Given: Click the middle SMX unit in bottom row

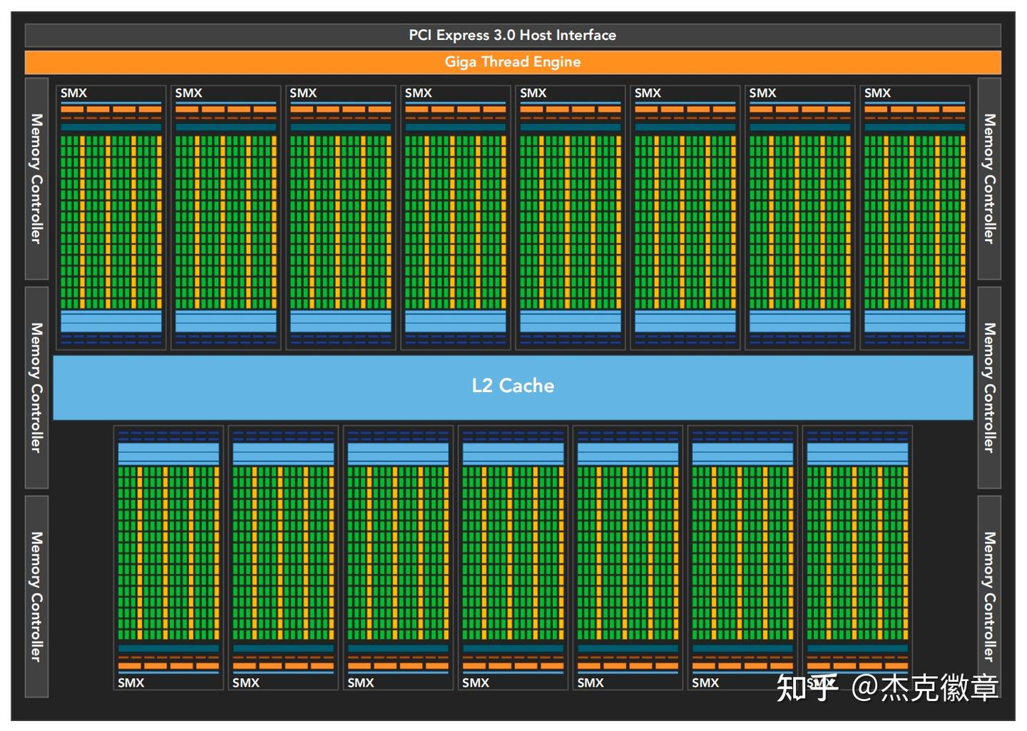Looking at the screenshot, I should pos(513,558).
